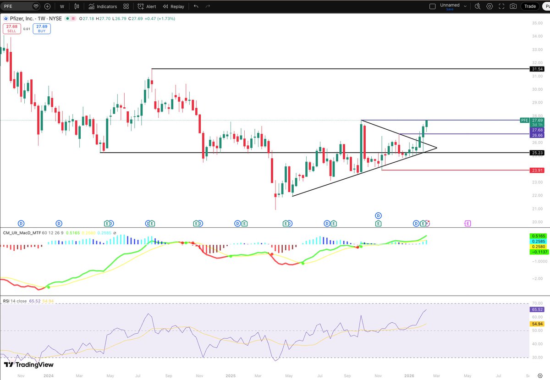The height and width of the screenshot is (380, 550).
Task: Expand the layout menu chevron beside Unnamed
Action: click(466, 6)
